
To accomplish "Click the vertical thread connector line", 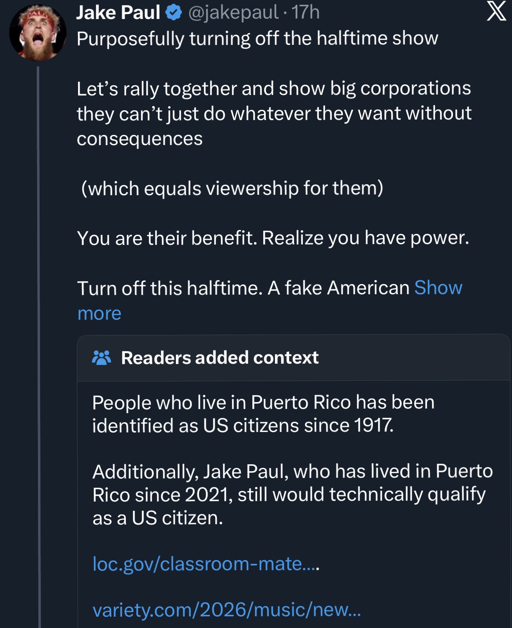I will pos(39,323).
